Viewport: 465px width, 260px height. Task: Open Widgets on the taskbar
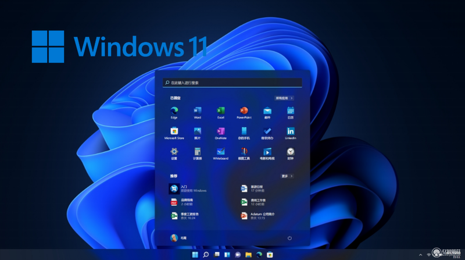(227, 255)
